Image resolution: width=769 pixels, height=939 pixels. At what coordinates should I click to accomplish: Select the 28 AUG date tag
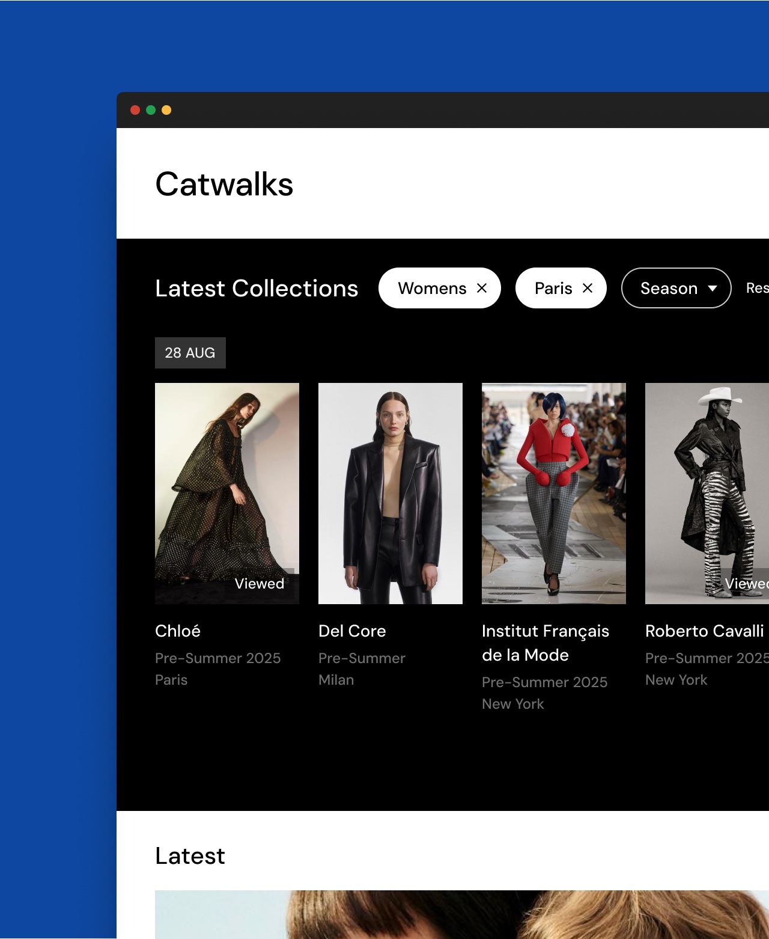(190, 353)
